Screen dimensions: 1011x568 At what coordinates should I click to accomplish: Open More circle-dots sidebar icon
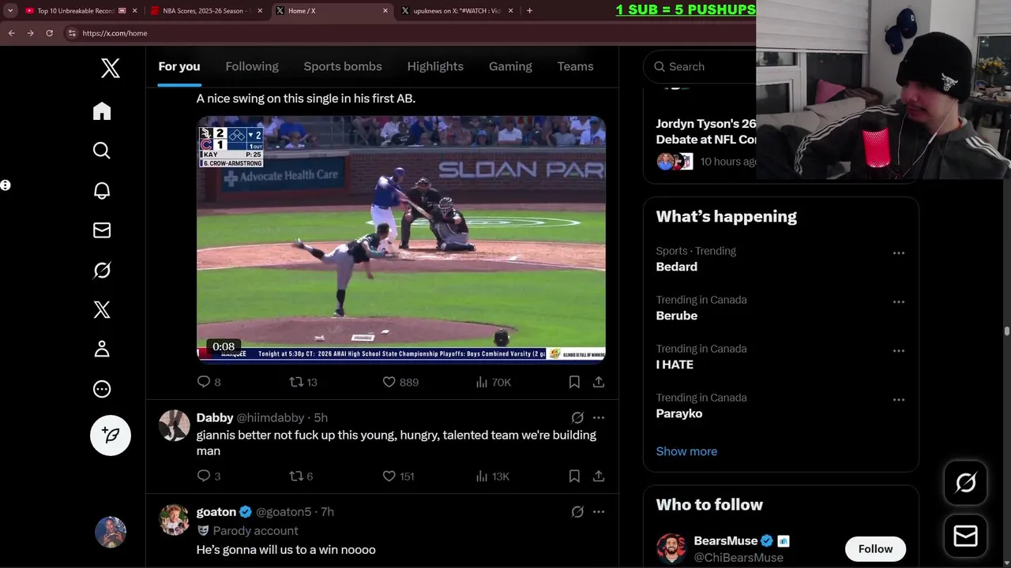point(102,389)
